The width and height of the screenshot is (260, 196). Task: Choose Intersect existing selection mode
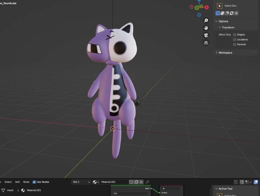pyautogui.click(x=236, y=13)
